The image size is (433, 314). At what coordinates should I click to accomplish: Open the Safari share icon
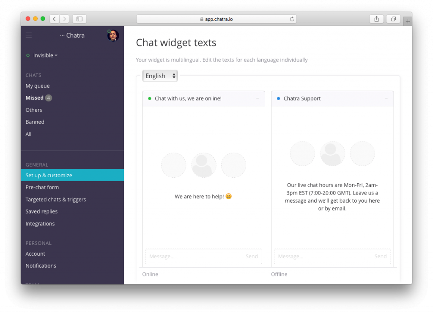[376, 19]
